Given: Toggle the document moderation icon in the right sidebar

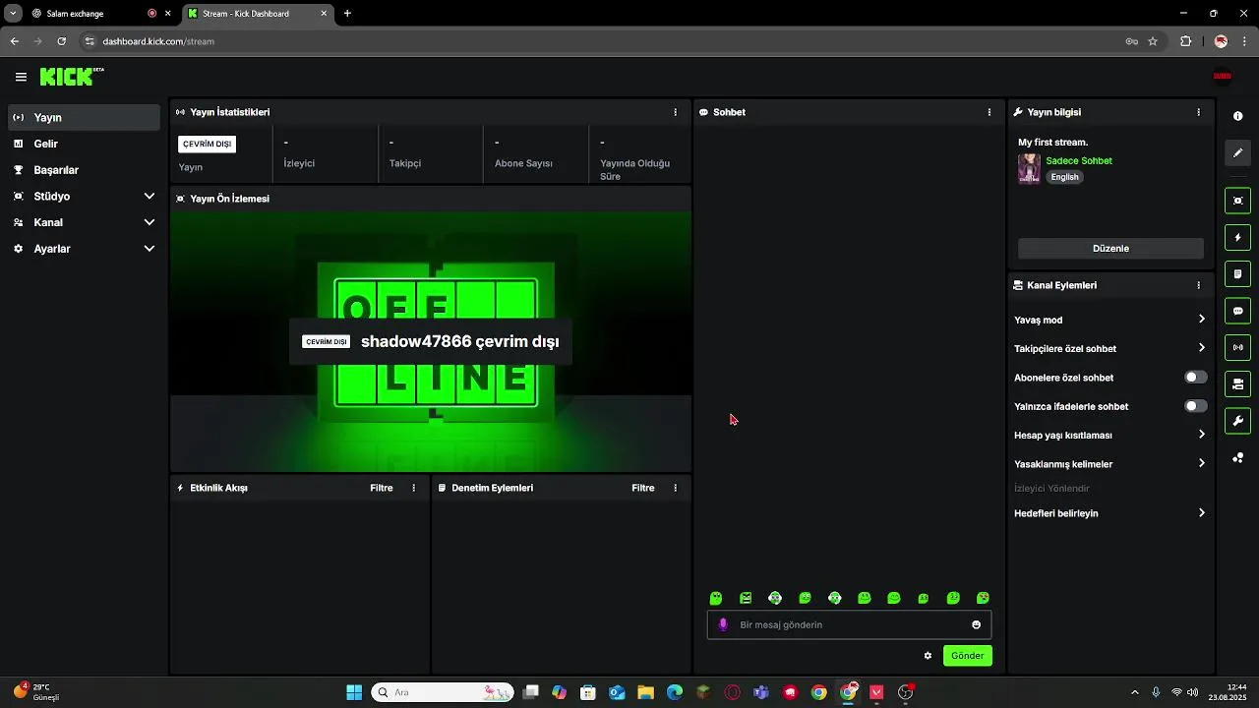Looking at the screenshot, I should click(1237, 273).
